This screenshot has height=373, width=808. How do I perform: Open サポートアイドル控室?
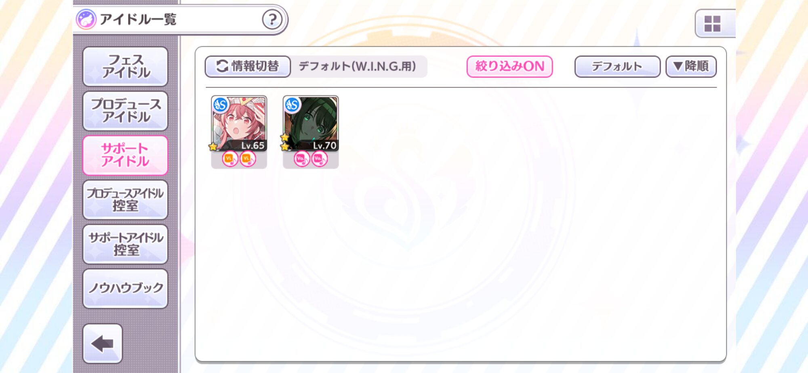coord(125,244)
